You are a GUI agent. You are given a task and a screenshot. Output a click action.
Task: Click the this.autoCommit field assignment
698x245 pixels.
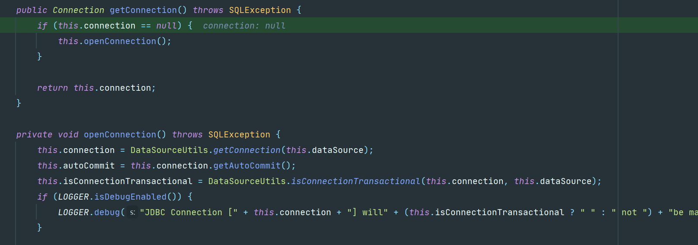pos(76,165)
